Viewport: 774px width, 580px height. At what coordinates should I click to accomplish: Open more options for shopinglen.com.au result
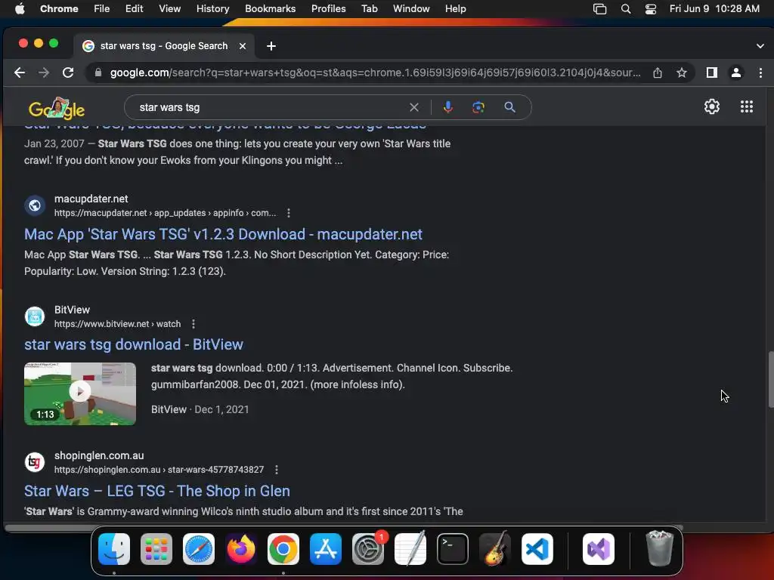pos(277,470)
